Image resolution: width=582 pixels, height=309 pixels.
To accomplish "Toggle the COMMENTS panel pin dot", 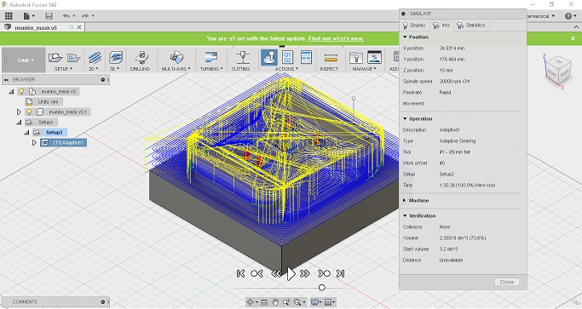I will point(103,302).
